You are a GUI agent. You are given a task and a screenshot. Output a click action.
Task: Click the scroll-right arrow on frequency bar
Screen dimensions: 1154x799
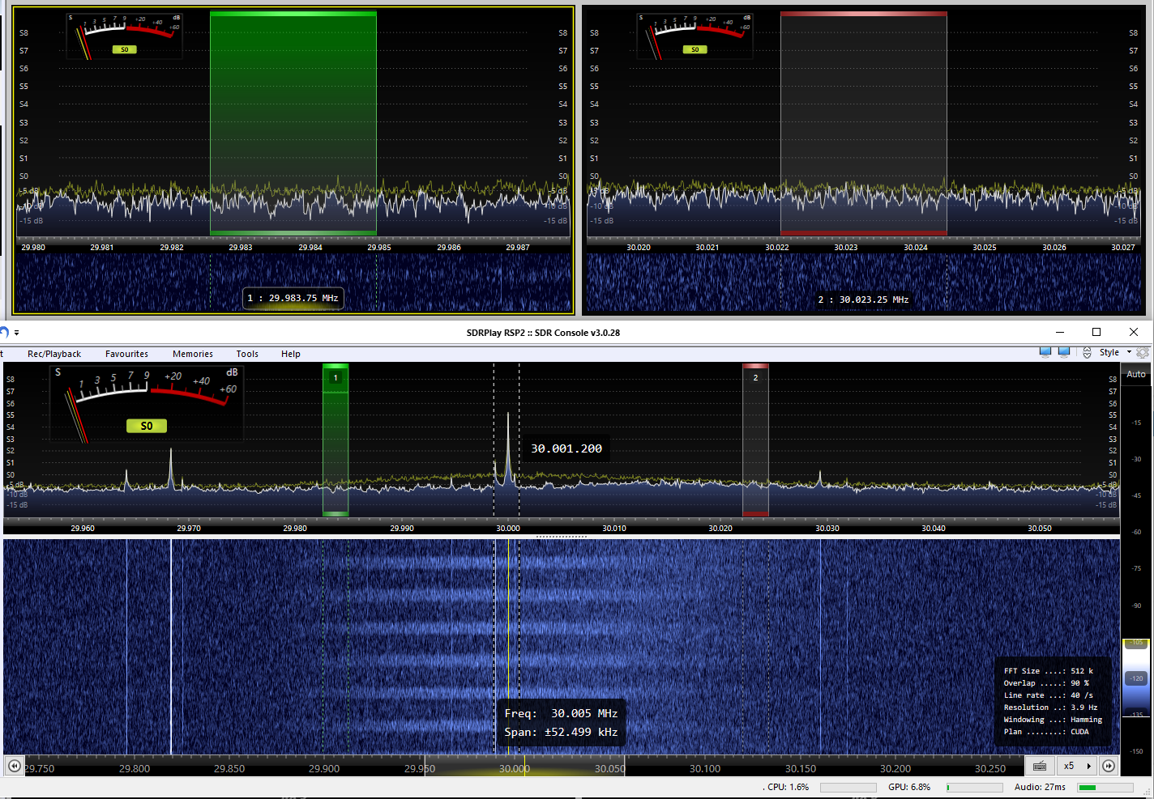click(1109, 766)
